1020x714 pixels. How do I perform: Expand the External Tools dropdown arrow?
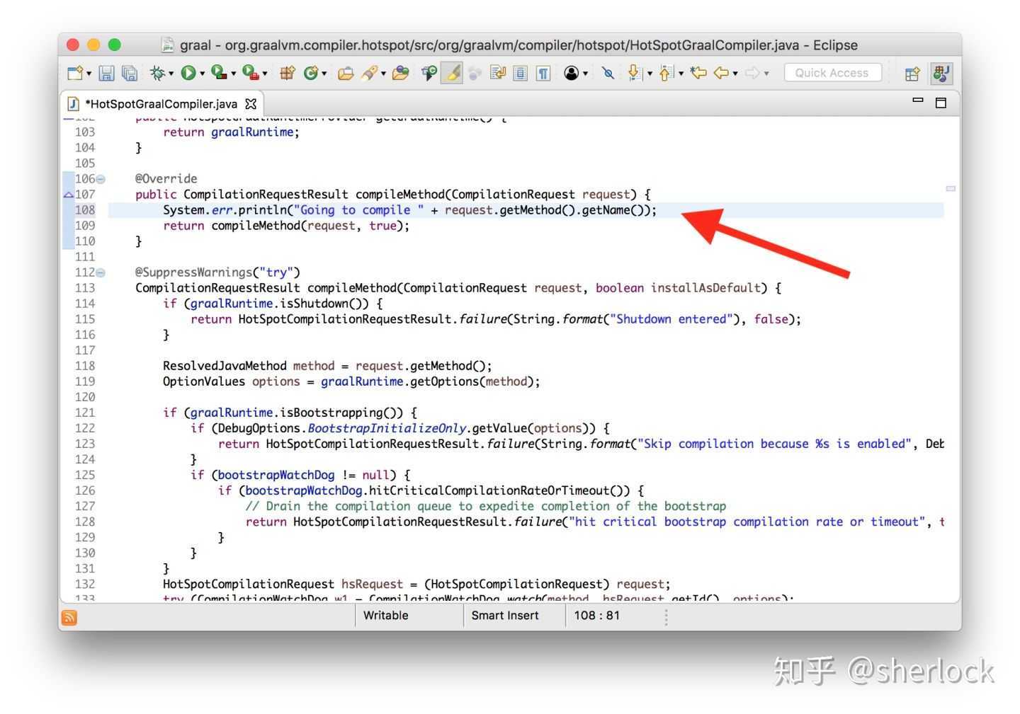click(x=264, y=74)
